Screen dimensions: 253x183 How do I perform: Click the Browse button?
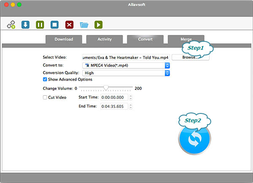(x=191, y=57)
